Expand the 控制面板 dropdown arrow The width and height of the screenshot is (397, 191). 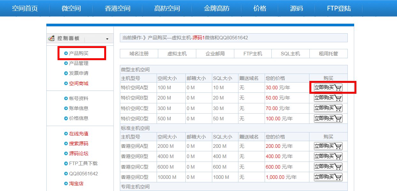pyautogui.click(x=107, y=39)
